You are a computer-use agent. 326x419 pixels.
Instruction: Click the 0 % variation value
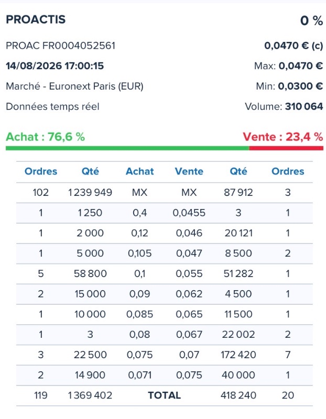point(311,20)
